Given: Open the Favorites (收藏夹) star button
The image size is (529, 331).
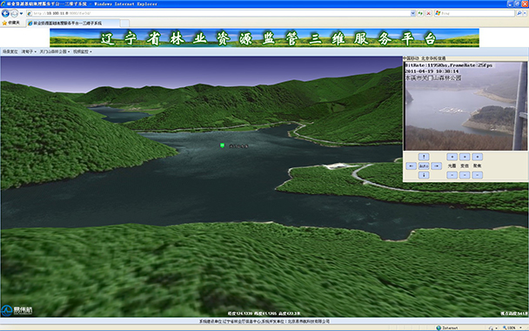Looking at the screenshot, I should pos(10,23).
